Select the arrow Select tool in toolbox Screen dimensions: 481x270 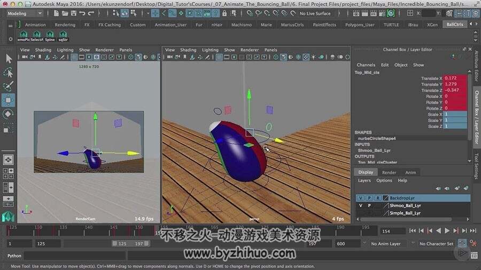pyautogui.click(x=8, y=59)
